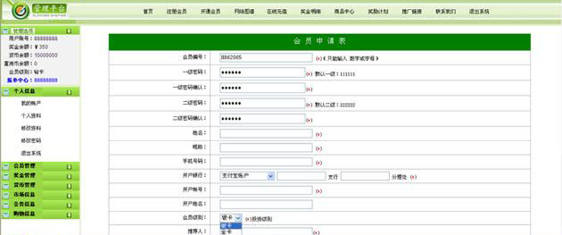Collapse the 管理选项 panel with its arrow
The height and width of the screenshot is (235, 562).
69,31
